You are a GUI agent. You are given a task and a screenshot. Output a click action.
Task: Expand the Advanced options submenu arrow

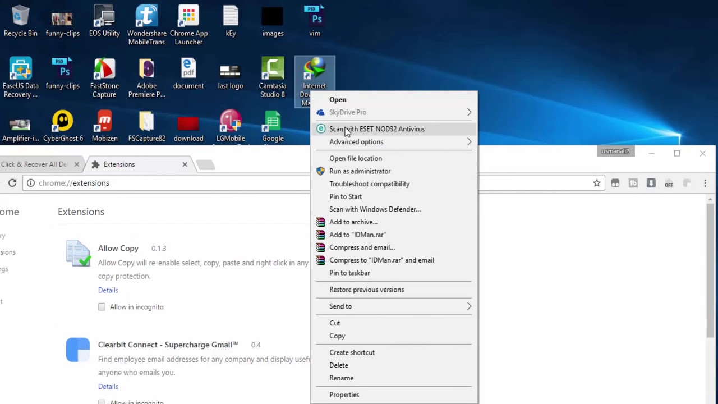pyautogui.click(x=469, y=142)
